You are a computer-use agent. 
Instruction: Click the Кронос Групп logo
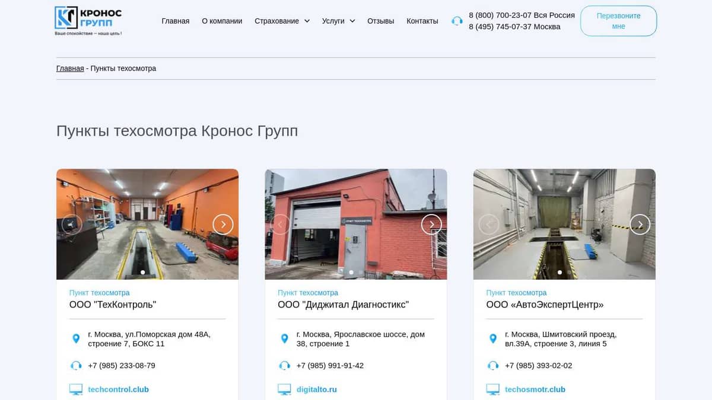[x=88, y=21]
